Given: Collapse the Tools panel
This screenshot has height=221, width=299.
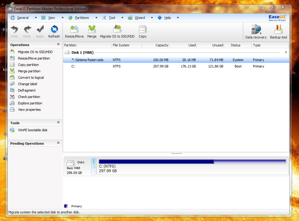Looking at the screenshot, I should click(x=58, y=122).
